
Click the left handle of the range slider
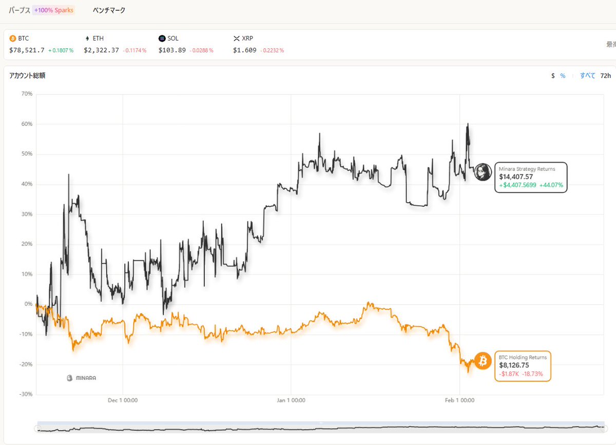coord(37,428)
